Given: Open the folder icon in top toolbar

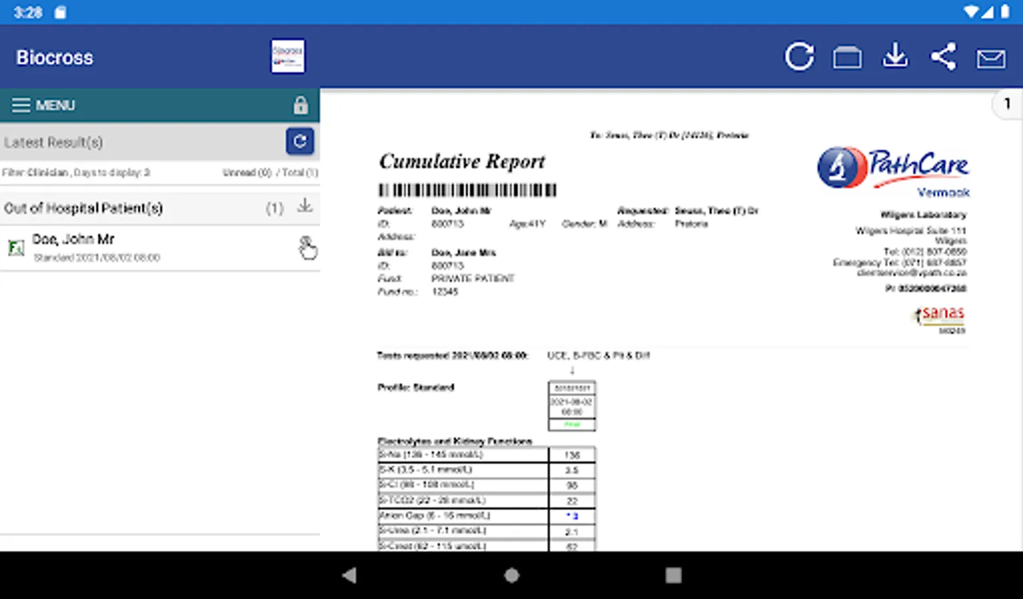Looking at the screenshot, I should [x=847, y=58].
